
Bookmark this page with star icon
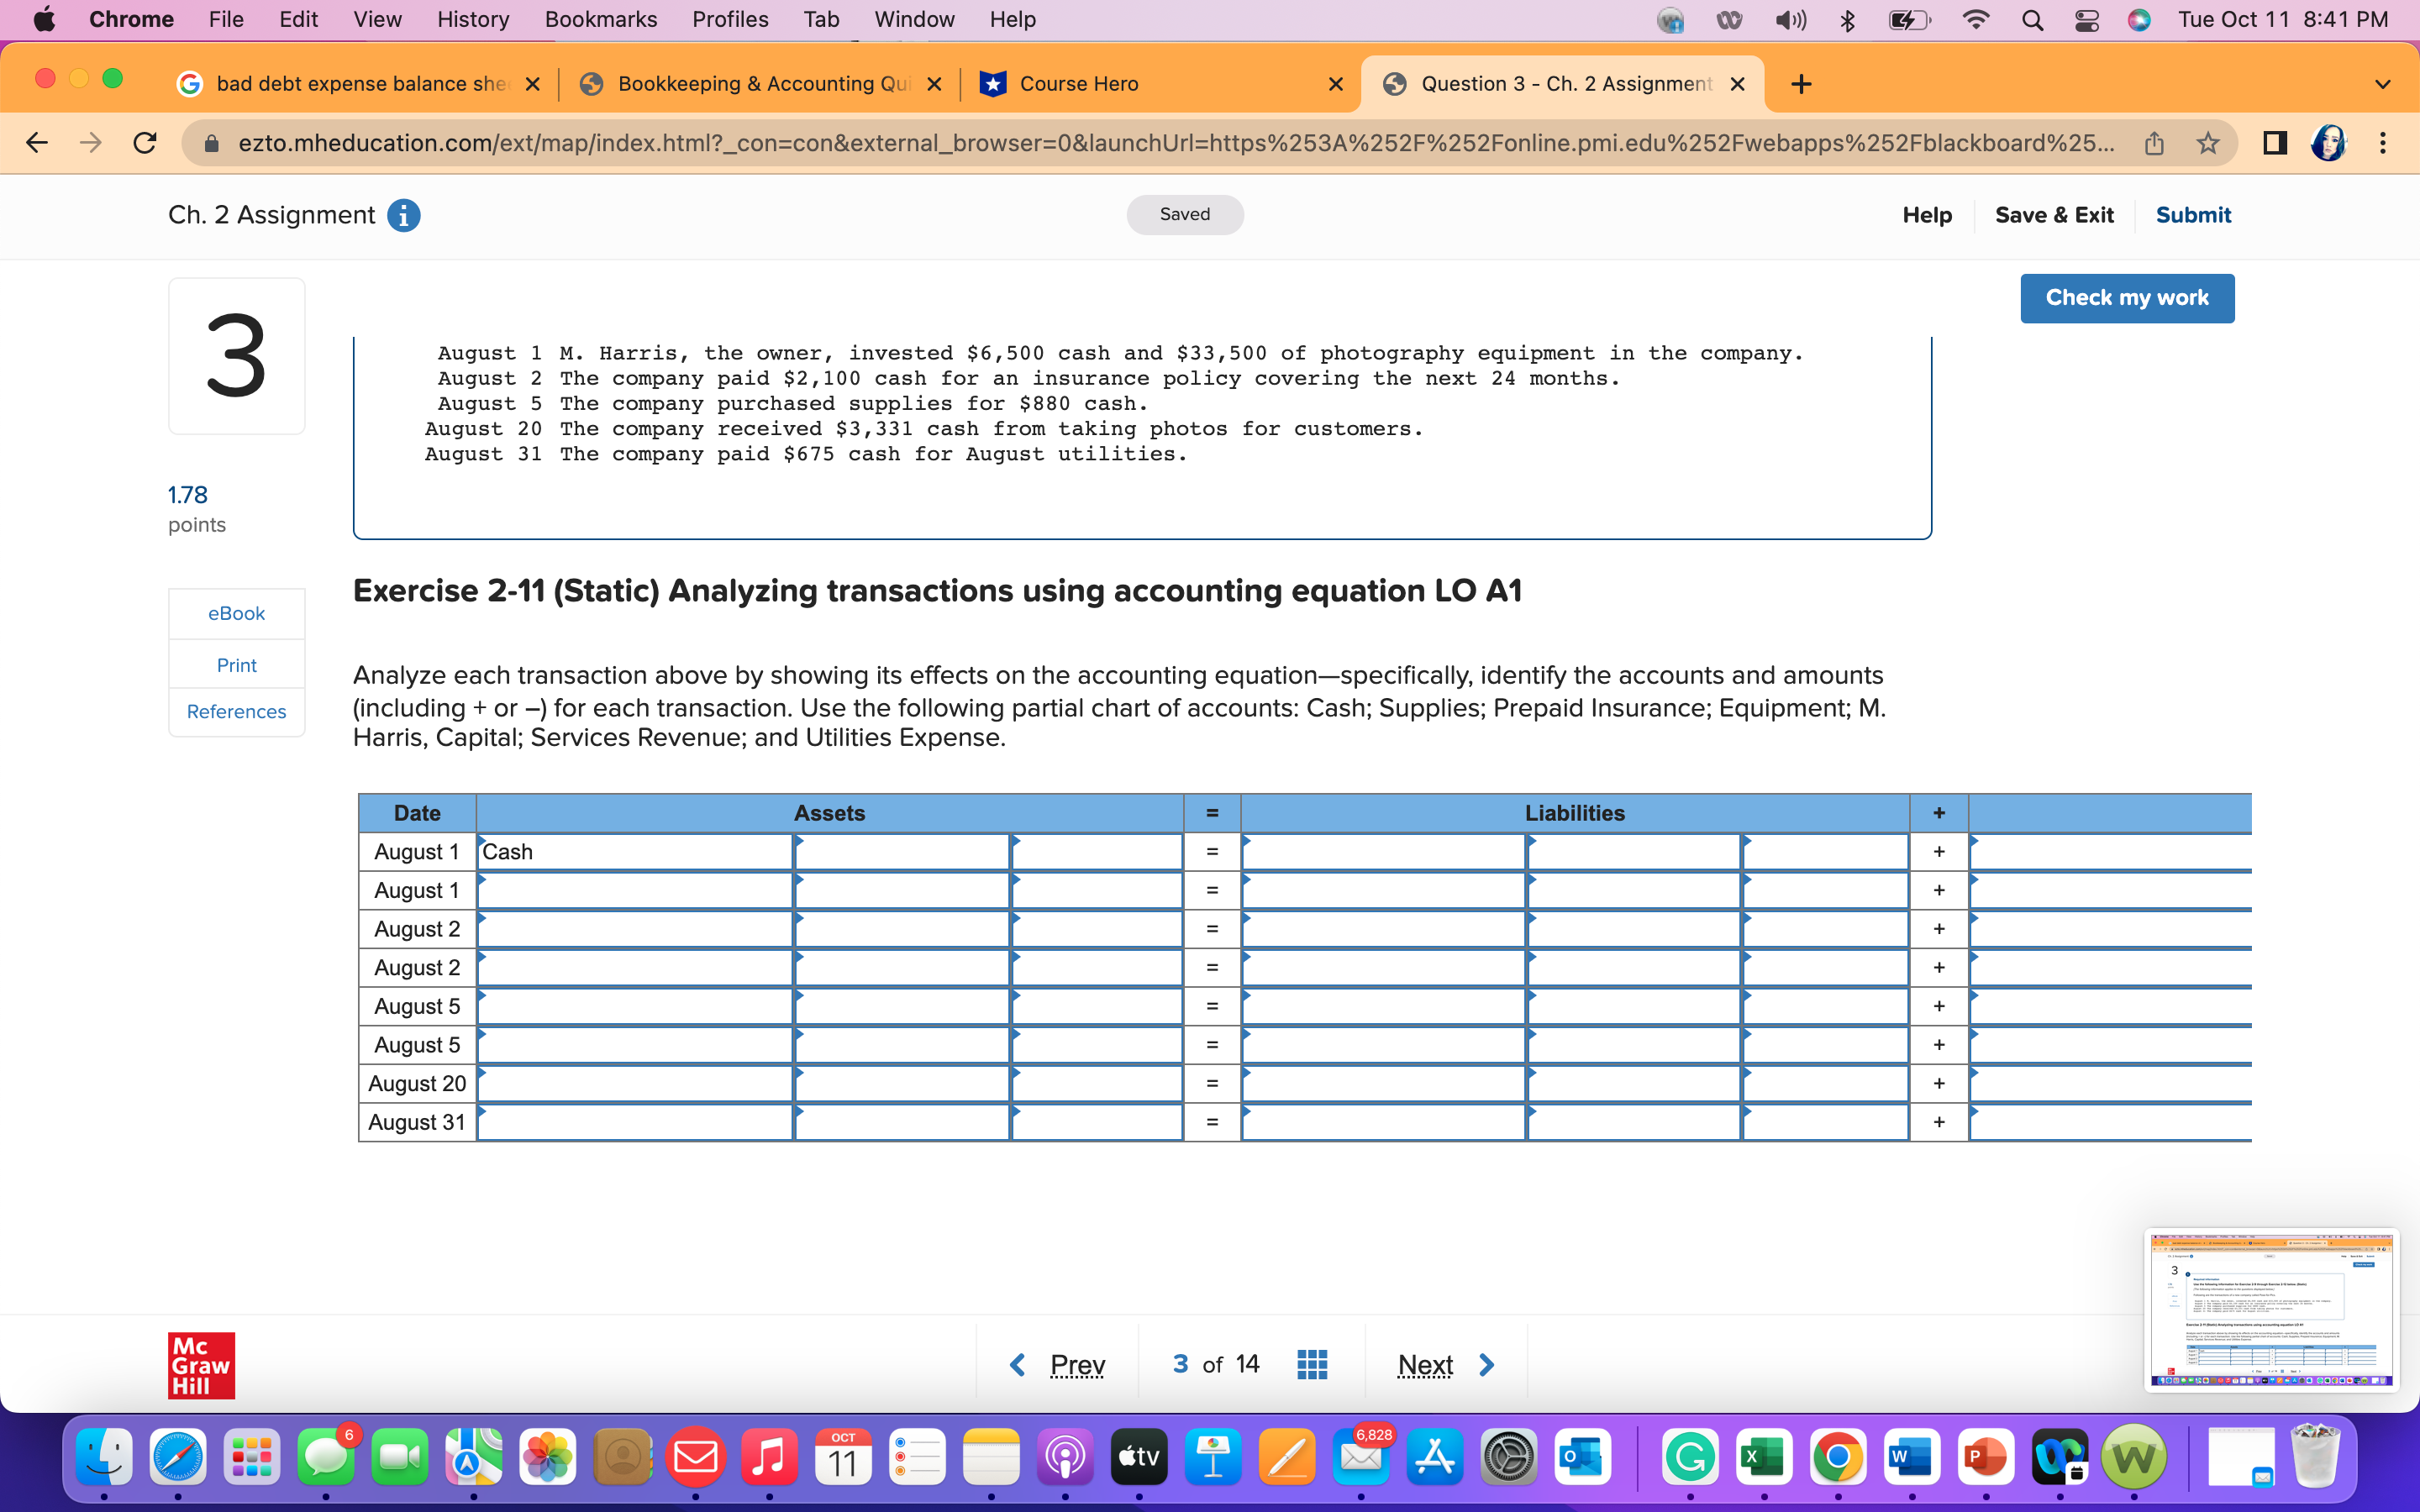coord(2208,143)
